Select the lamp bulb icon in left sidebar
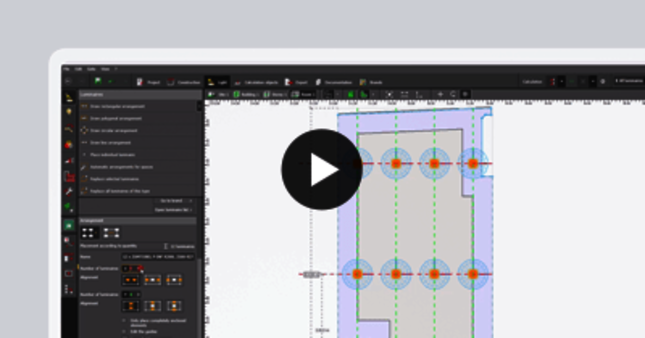The image size is (645, 338). click(69, 112)
